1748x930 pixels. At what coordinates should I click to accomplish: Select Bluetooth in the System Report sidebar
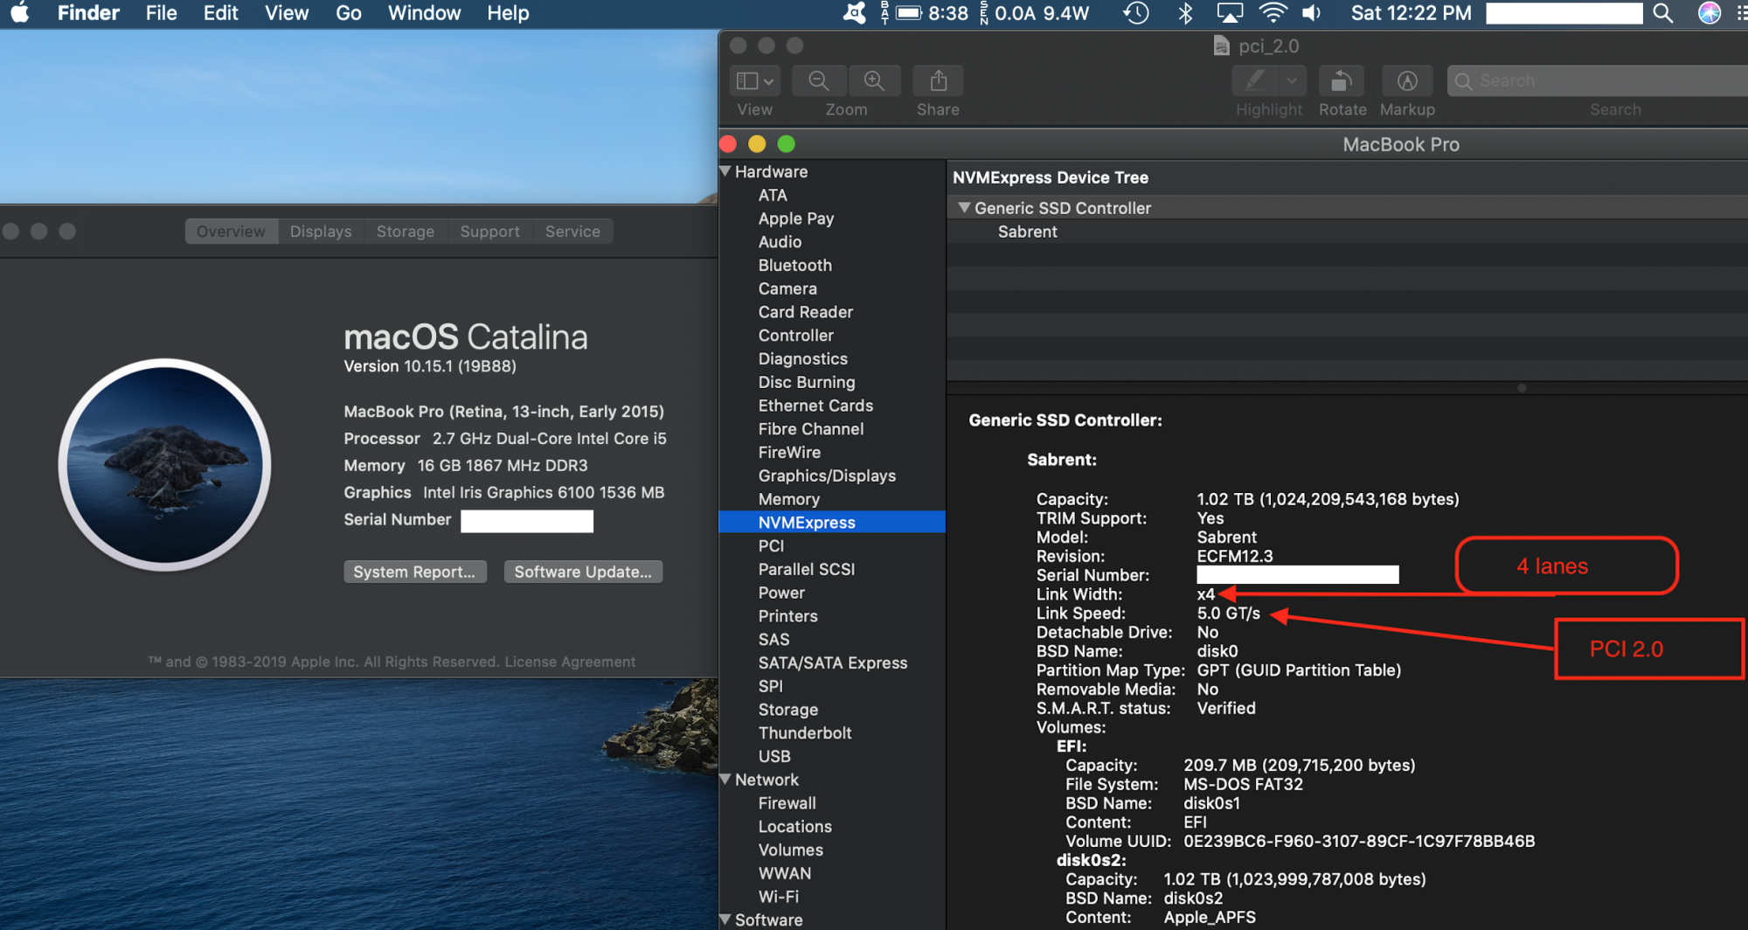point(794,265)
